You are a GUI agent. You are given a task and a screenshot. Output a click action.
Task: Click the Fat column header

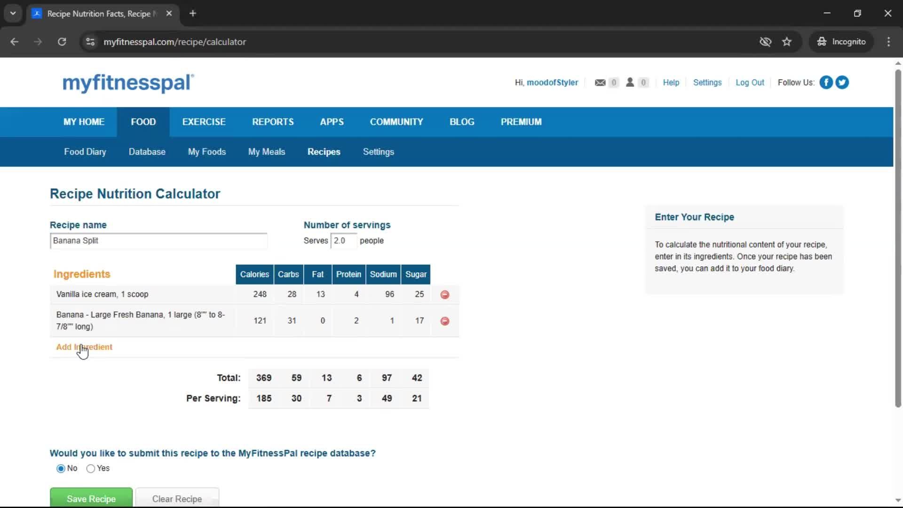[x=318, y=274]
